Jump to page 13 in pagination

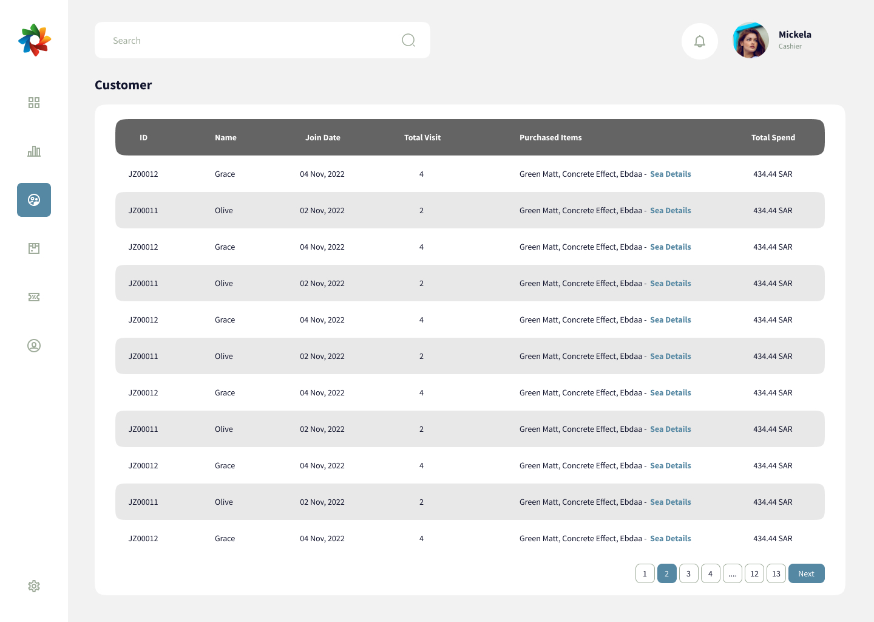(x=776, y=573)
